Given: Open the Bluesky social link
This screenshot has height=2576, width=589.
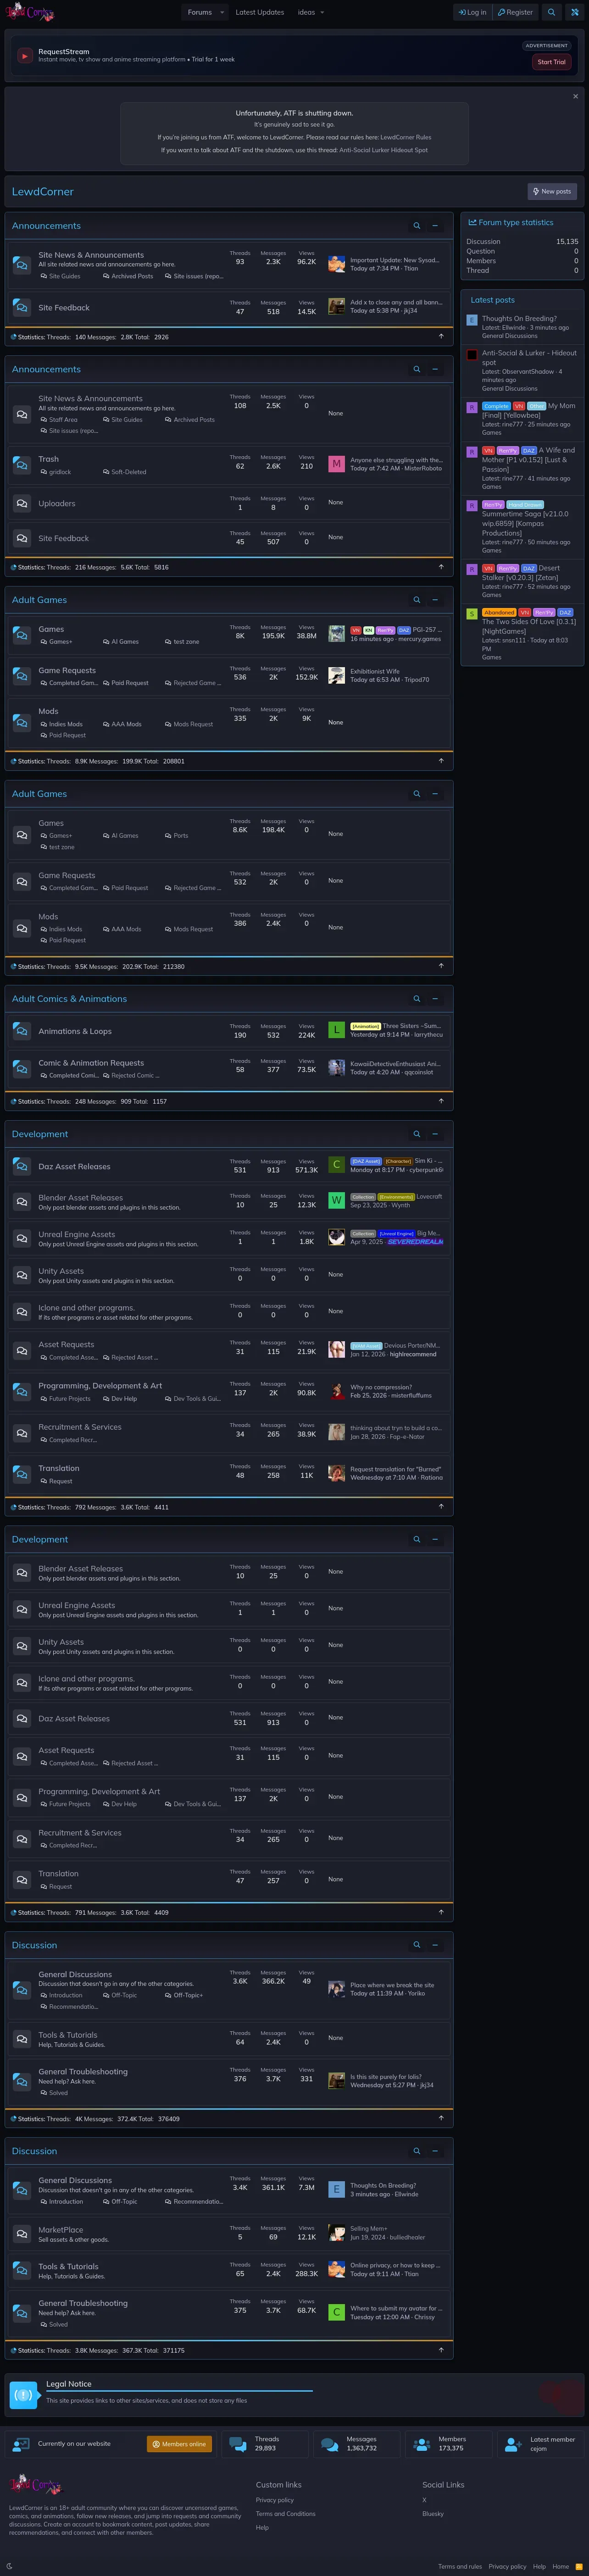Looking at the screenshot, I should [433, 2513].
